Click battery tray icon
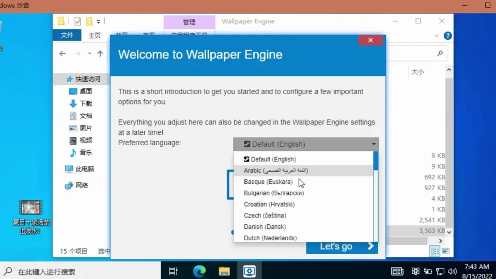The height and width of the screenshot is (279, 496). [x=428, y=271]
